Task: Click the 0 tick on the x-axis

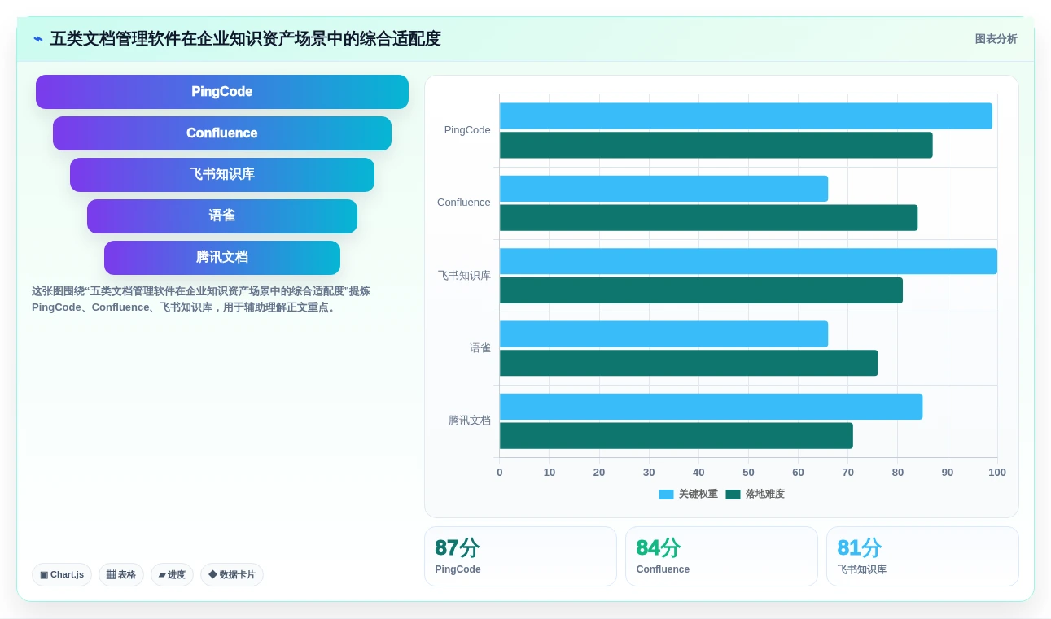Action: tap(500, 473)
